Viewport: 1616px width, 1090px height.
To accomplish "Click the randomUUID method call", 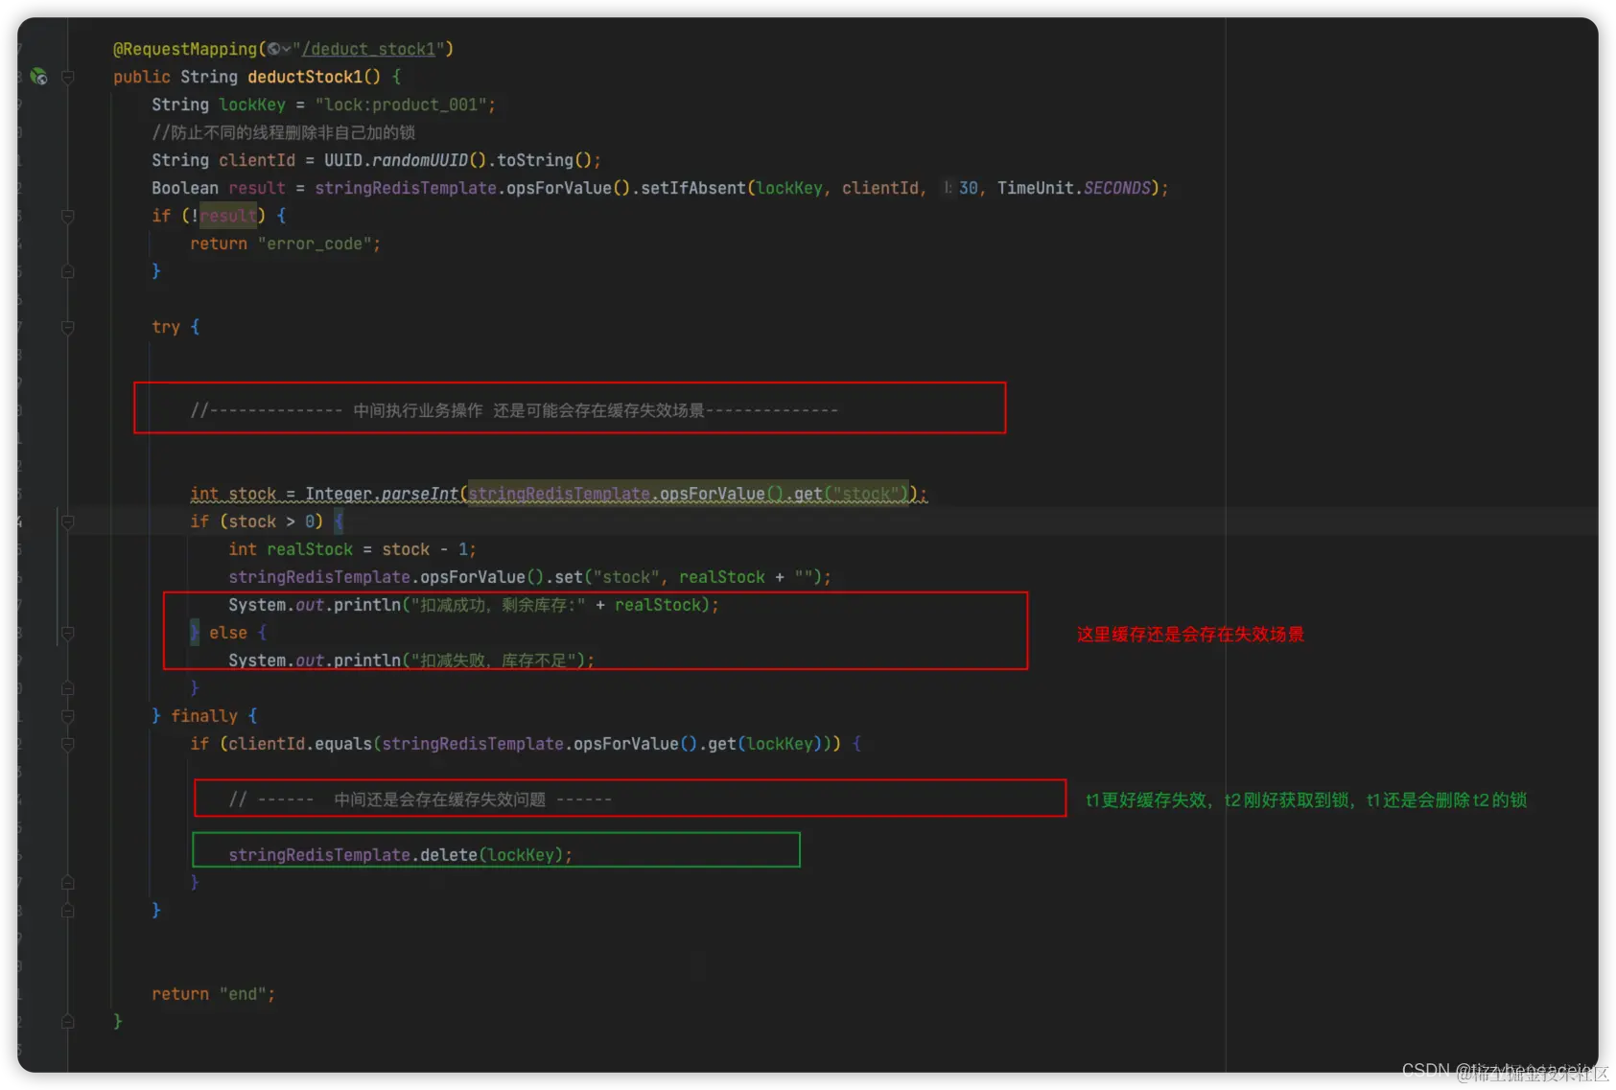I will (420, 160).
